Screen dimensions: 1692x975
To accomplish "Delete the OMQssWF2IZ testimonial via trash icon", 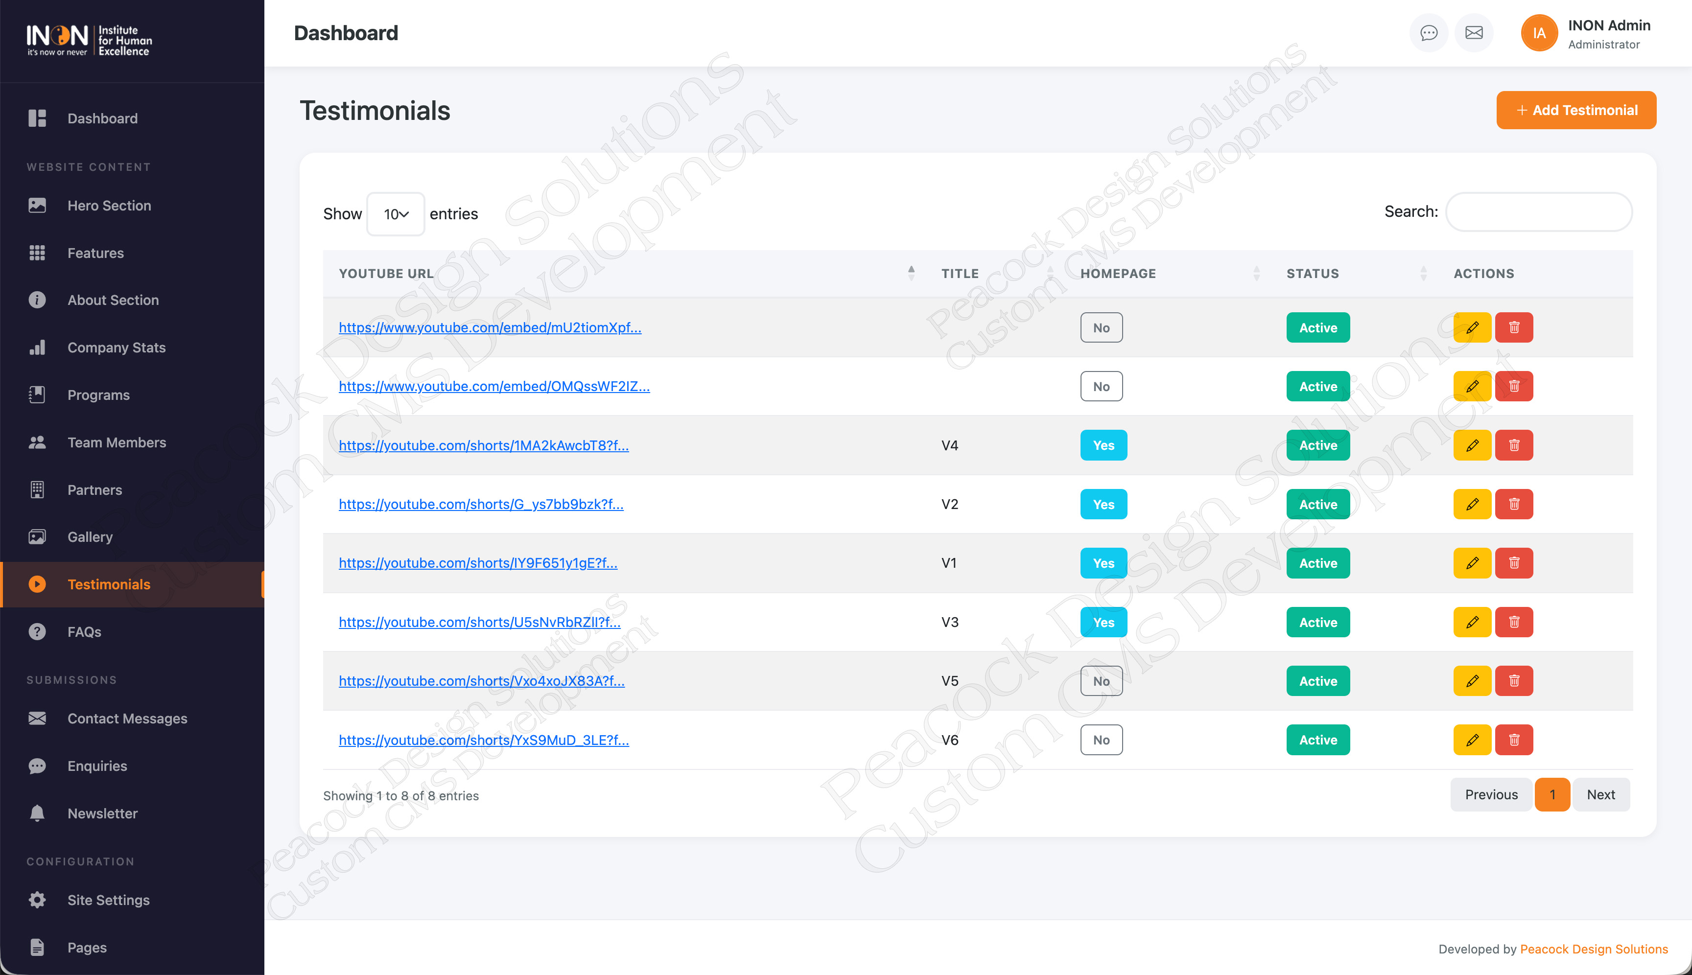I will click(1514, 386).
